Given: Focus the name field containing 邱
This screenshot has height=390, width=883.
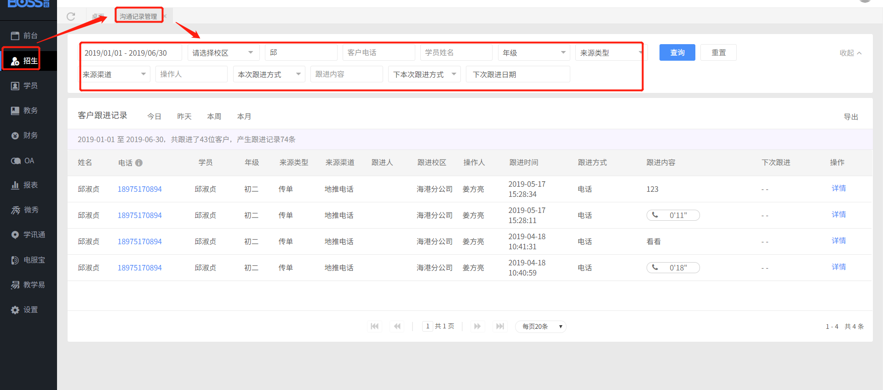Looking at the screenshot, I should point(301,52).
